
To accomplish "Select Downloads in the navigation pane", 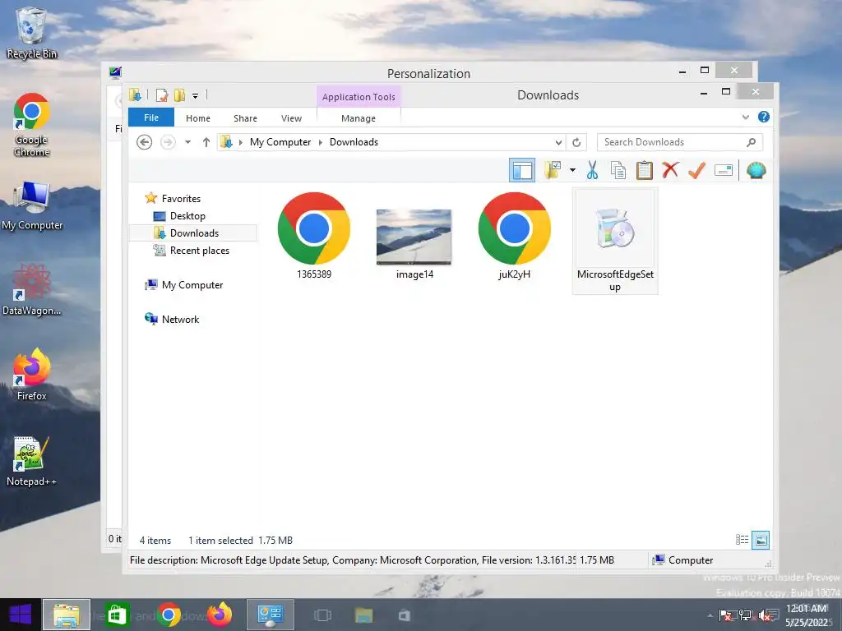I will tap(194, 233).
